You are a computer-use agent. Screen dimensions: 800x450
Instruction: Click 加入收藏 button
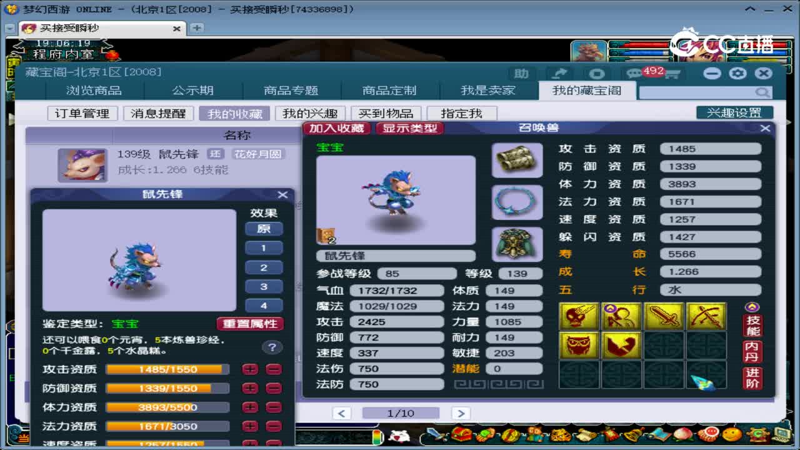[337, 128]
